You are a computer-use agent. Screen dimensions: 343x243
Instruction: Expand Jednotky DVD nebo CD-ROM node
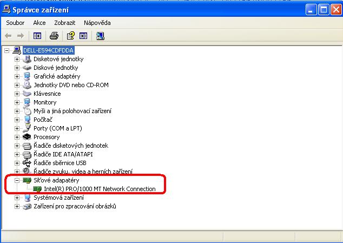click(17, 85)
